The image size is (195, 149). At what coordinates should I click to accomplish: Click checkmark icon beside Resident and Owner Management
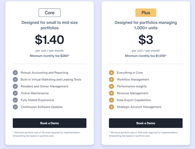coord(15,86)
